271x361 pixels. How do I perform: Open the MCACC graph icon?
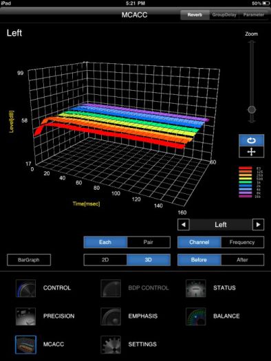(x=25, y=344)
